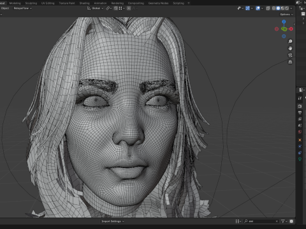The height and width of the screenshot is (229, 306).
Task: Switch to the Scripting workspace tab
Action: click(178, 3)
